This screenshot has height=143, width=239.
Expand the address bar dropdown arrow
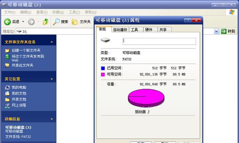coord(216,31)
